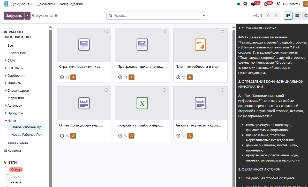Open the debug tools wrench icon
The image size is (308, 187).
click(278, 4)
